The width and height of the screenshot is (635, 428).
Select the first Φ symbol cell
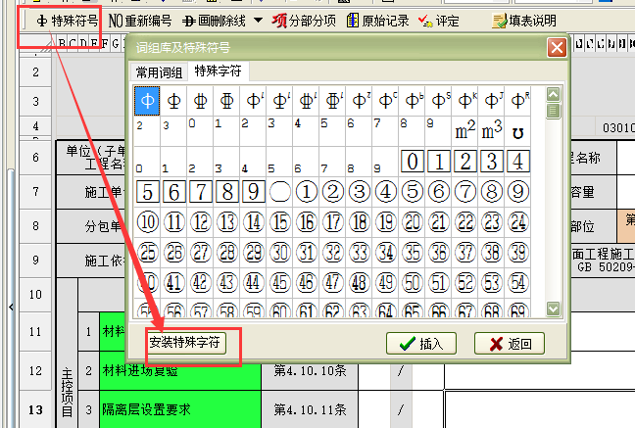(147, 100)
